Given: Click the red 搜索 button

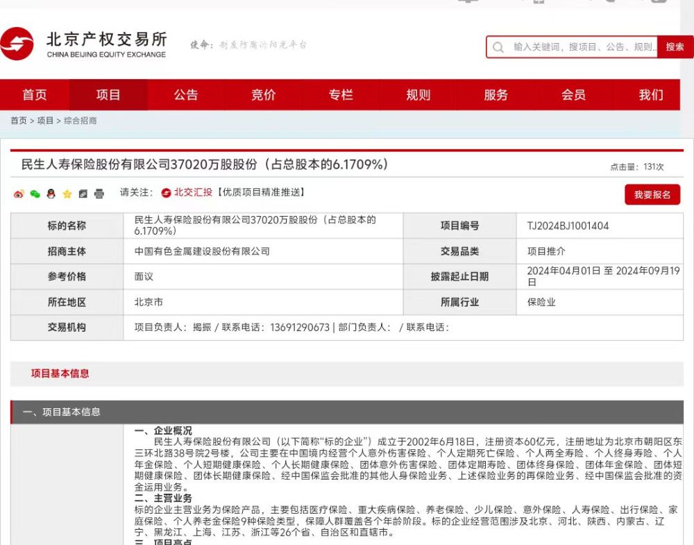Looking at the screenshot, I should pyautogui.click(x=675, y=47).
